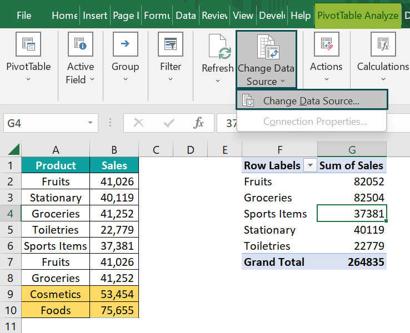Image resolution: width=410 pixels, height=333 pixels.
Task: Select the pivot Sports Items row label
Action: click(x=280, y=214)
